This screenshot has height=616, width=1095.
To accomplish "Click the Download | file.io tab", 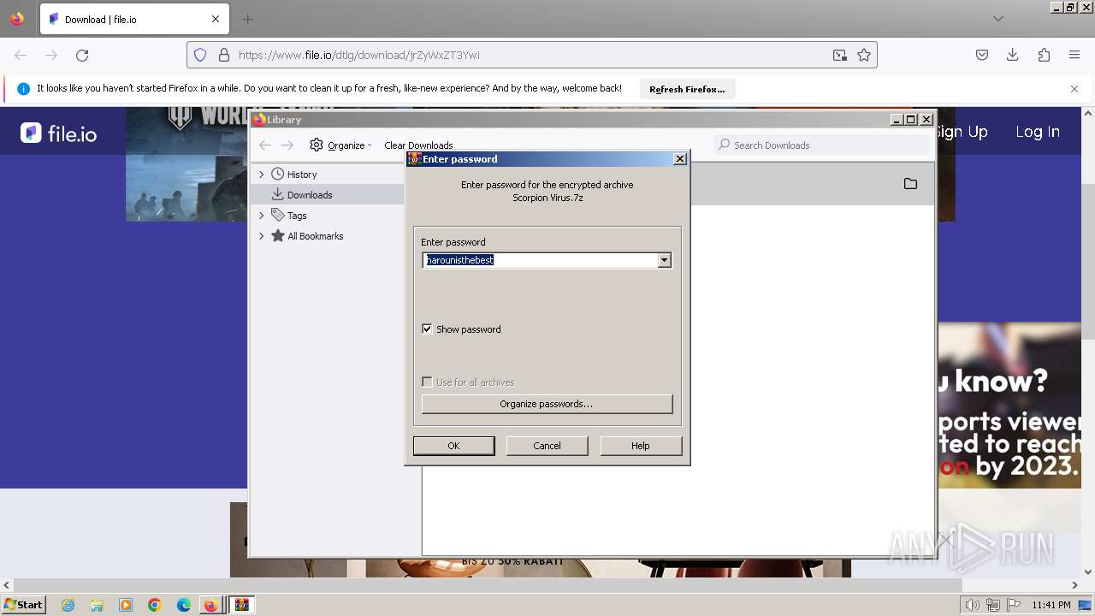I will (133, 19).
